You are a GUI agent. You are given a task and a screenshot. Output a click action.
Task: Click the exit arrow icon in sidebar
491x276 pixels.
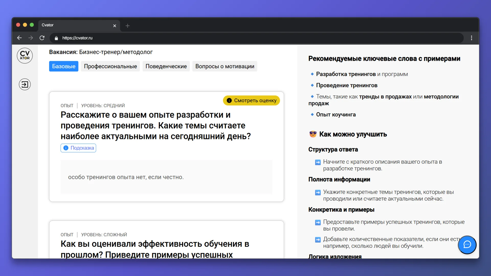pyautogui.click(x=25, y=84)
